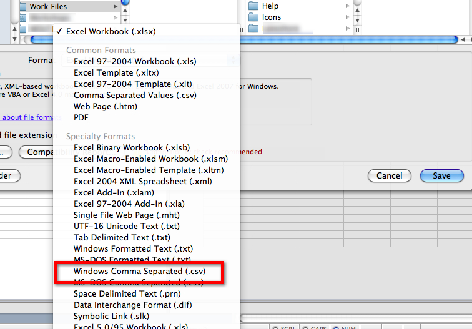472x329 pixels.
Task: Select MS-DOS Formatted Text (.txt)
Action: (x=132, y=259)
